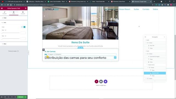Focus the Size value input
176x99 pixels.
[x=23, y=33]
